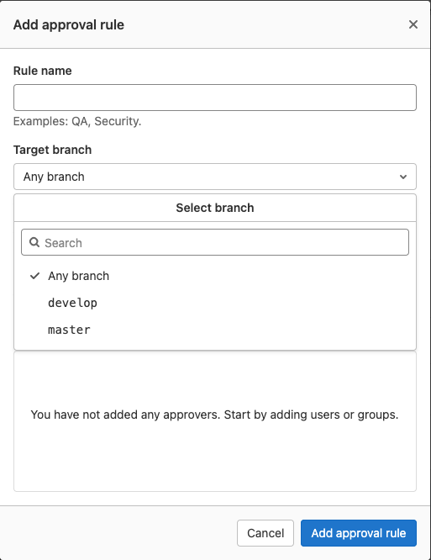
Task: Click the Rule name label
Action: pyautogui.click(x=43, y=71)
